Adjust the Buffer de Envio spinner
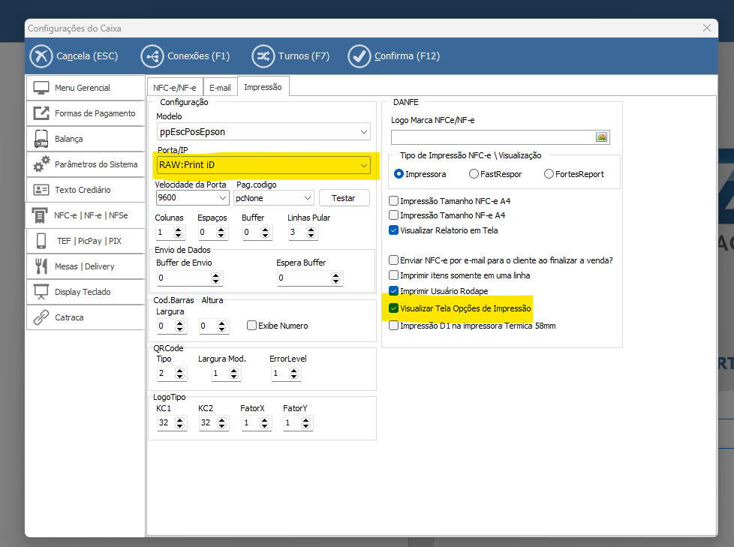Viewport: 734px width, 547px height. pos(215,278)
